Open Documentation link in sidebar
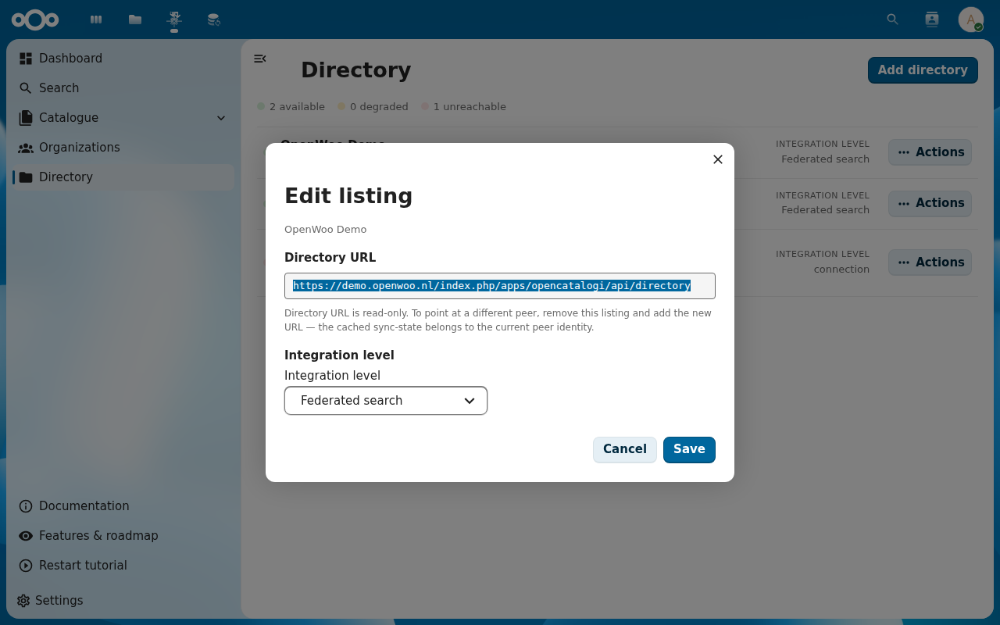This screenshot has width=1000, height=625. coord(123,506)
